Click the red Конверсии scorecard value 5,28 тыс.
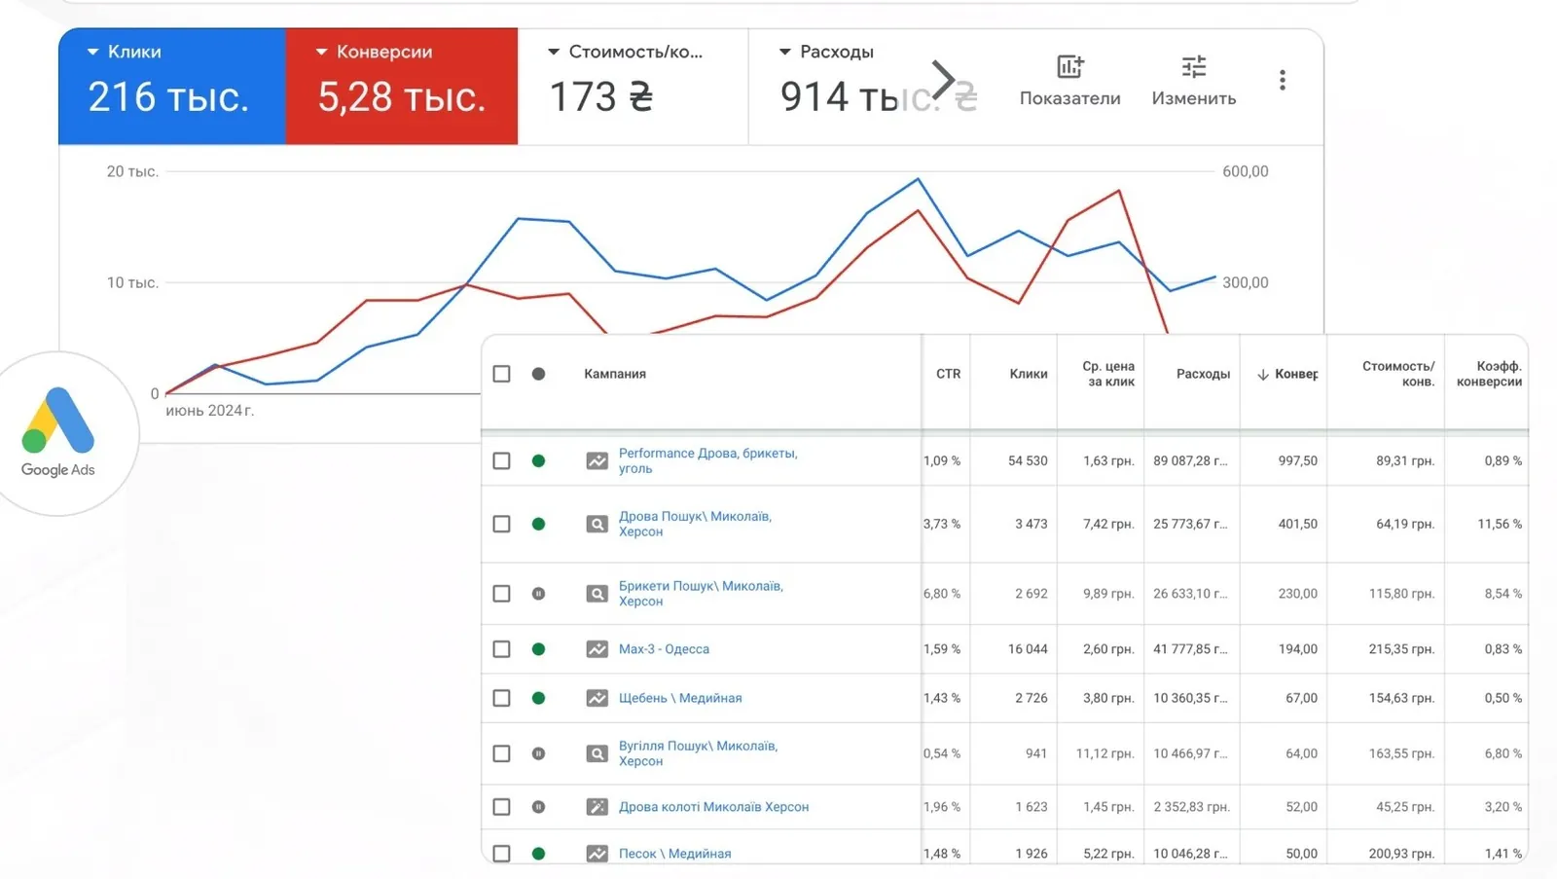 click(x=402, y=97)
